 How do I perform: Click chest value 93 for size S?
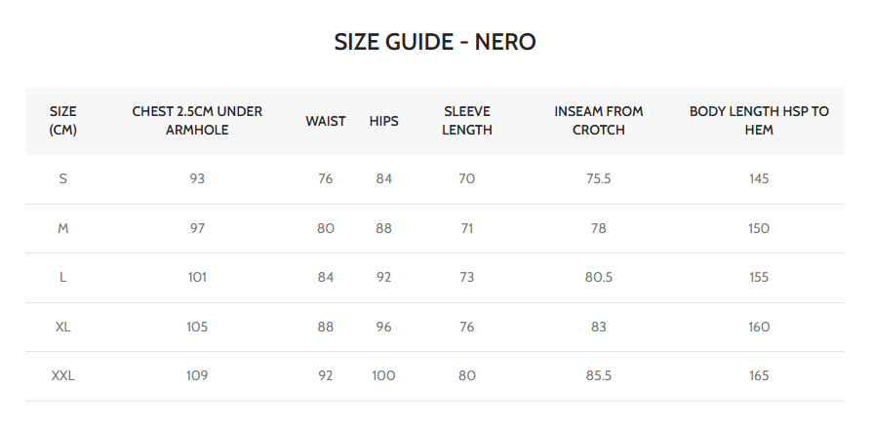[x=197, y=179]
